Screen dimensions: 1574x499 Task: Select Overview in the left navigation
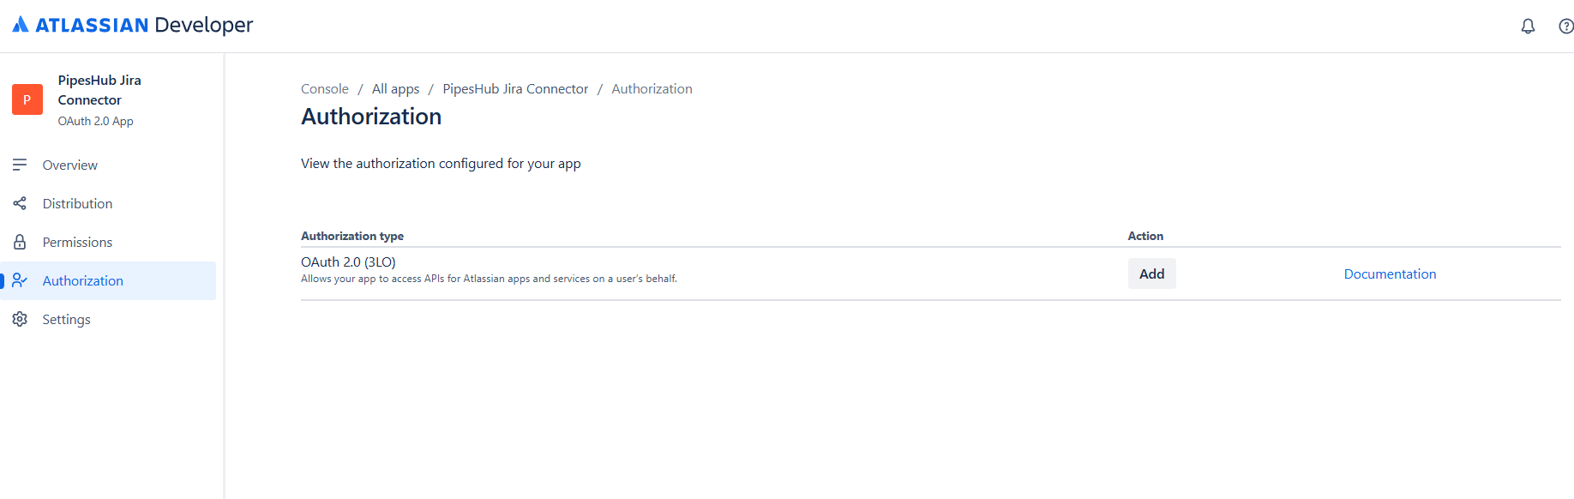(69, 165)
